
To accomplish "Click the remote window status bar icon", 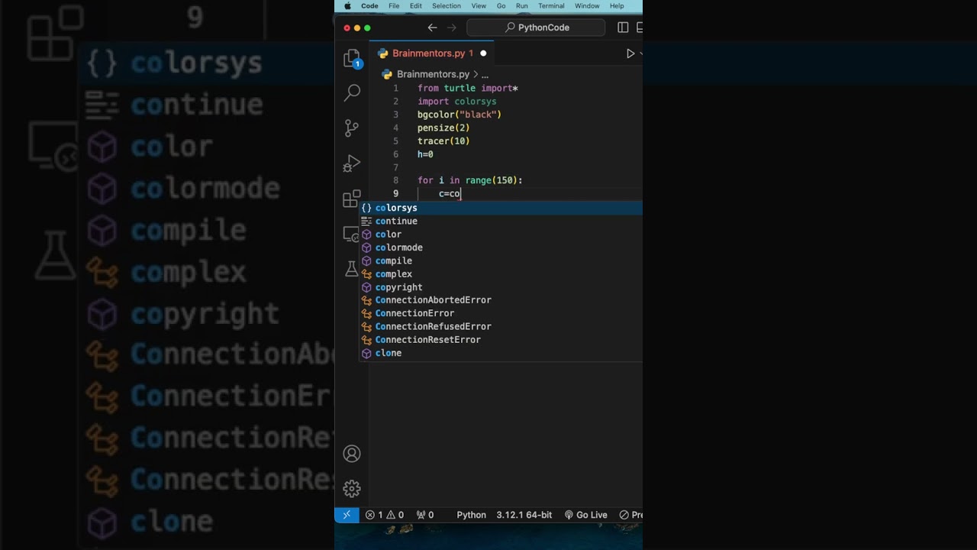I will coord(347,515).
